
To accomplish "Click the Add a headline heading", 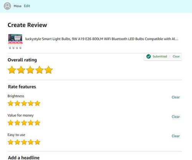I will [x=24, y=158].
